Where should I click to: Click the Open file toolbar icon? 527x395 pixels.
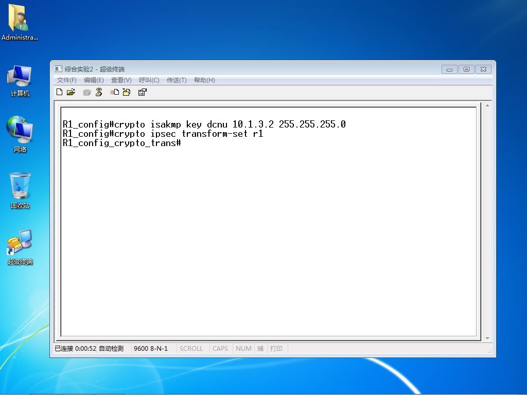tap(71, 92)
